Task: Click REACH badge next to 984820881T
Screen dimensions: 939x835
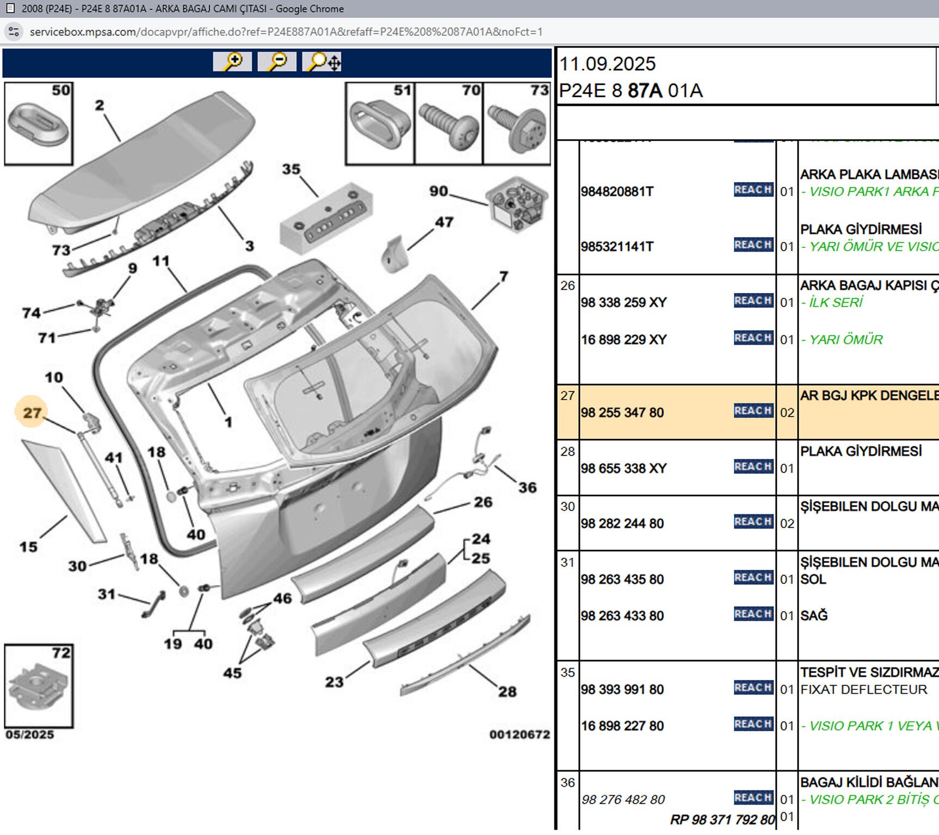Action: click(x=753, y=190)
